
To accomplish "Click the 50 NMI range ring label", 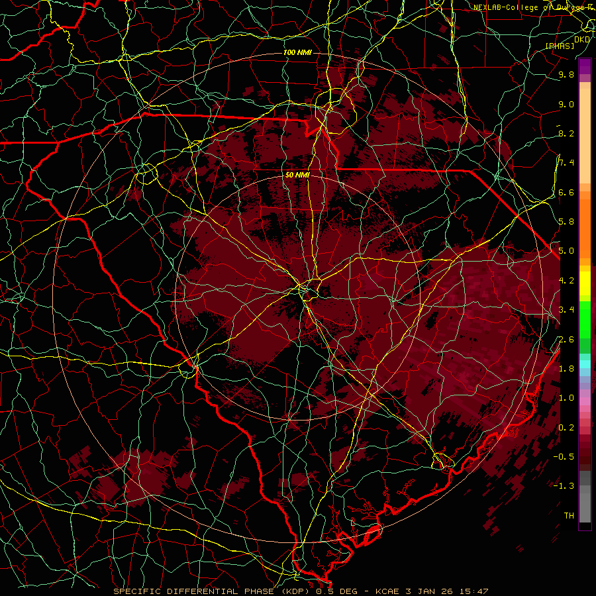I will click(x=297, y=175).
